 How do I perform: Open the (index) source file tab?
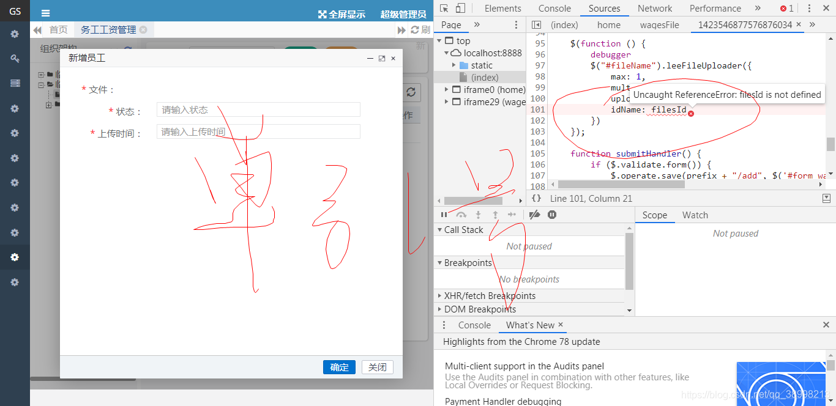click(564, 25)
